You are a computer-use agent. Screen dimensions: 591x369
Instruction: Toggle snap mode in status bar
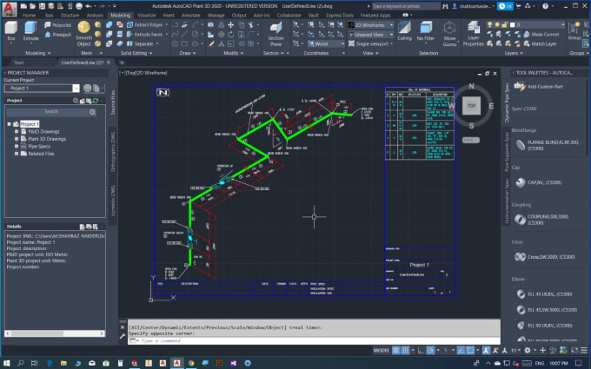point(405,350)
